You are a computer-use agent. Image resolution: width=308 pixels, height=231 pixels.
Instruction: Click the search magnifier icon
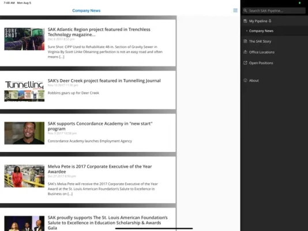pyautogui.click(x=245, y=10)
